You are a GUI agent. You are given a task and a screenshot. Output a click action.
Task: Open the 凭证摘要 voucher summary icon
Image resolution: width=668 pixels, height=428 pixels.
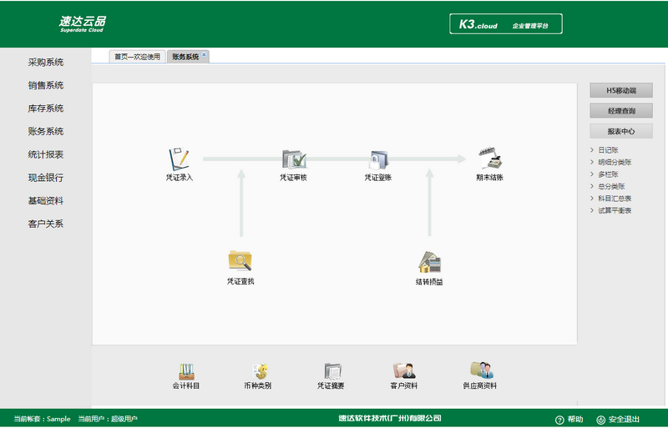tap(331, 371)
